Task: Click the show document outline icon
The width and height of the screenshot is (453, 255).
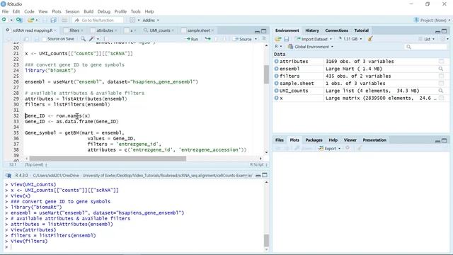Action: (264, 39)
